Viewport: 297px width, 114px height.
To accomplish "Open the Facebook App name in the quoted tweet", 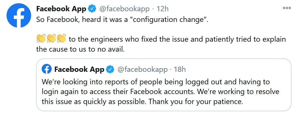I will tap(79, 69).
